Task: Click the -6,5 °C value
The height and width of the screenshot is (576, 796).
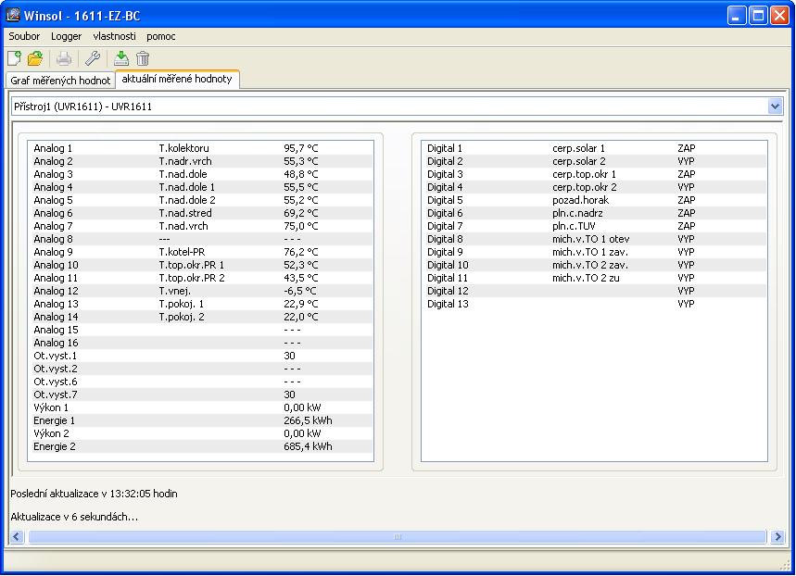Action: point(300,292)
